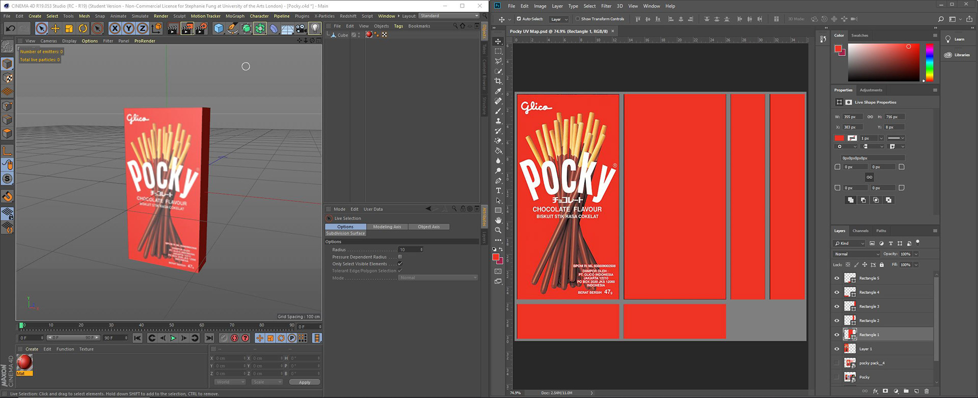978x398 pixels.
Task: Open MoGraph menu in Cinema 4D
Action: [x=235, y=16]
